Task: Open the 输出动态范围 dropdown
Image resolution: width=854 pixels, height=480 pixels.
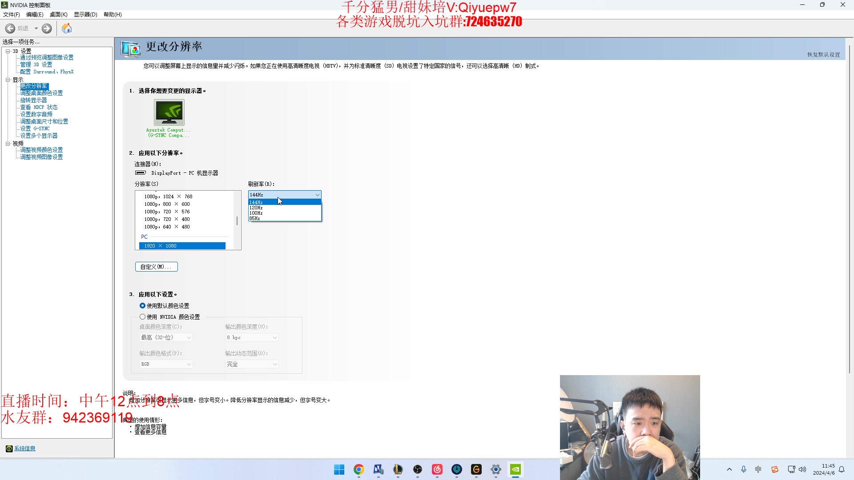Action: click(252, 364)
